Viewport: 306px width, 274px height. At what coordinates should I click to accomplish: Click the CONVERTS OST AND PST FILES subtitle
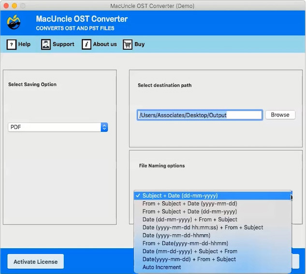click(x=75, y=29)
